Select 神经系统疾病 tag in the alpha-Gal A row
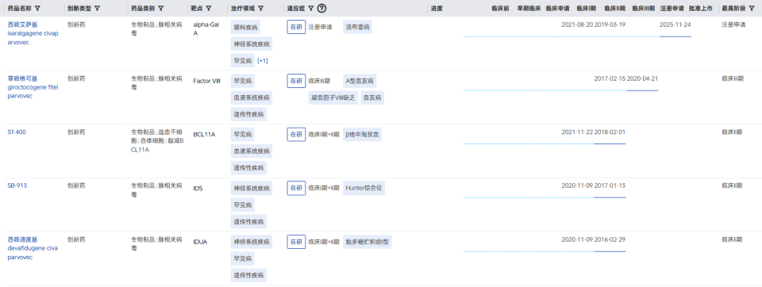762x287 pixels. (252, 44)
